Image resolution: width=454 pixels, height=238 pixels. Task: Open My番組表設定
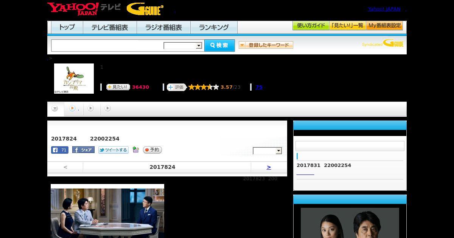point(384,26)
